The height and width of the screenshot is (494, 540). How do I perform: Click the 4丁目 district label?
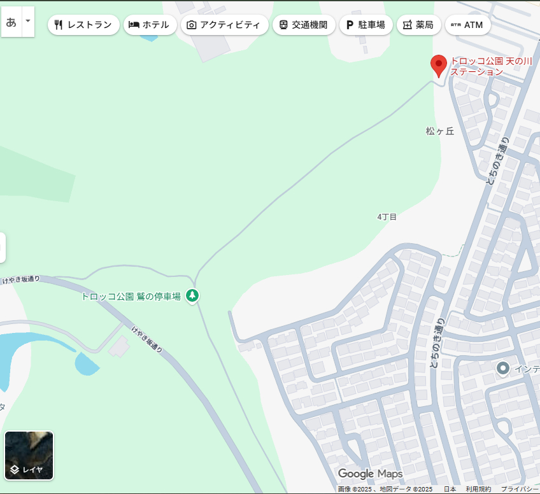tap(387, 217)
